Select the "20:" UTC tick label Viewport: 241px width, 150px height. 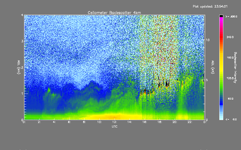point(175,122)
